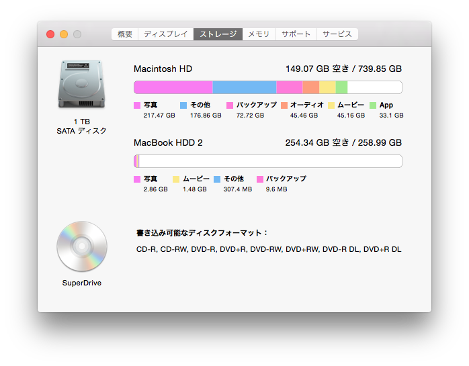Screen dimensions: 469x366
Task: Click Macintosh HD ムービー yellow swatch
Action: coord(331,105)
